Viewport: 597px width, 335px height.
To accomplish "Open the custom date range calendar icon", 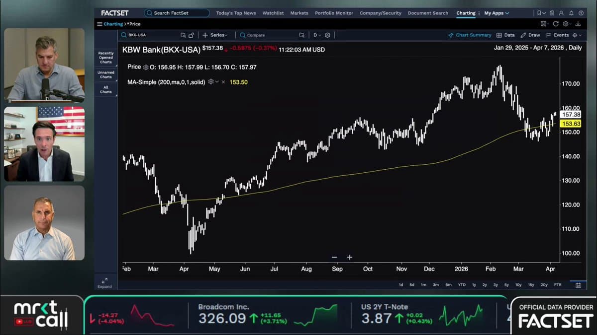I will (578, 285).
